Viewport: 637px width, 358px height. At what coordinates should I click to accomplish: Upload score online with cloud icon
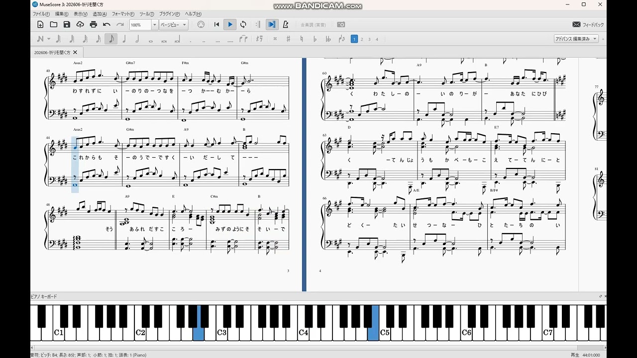point(80,24)
